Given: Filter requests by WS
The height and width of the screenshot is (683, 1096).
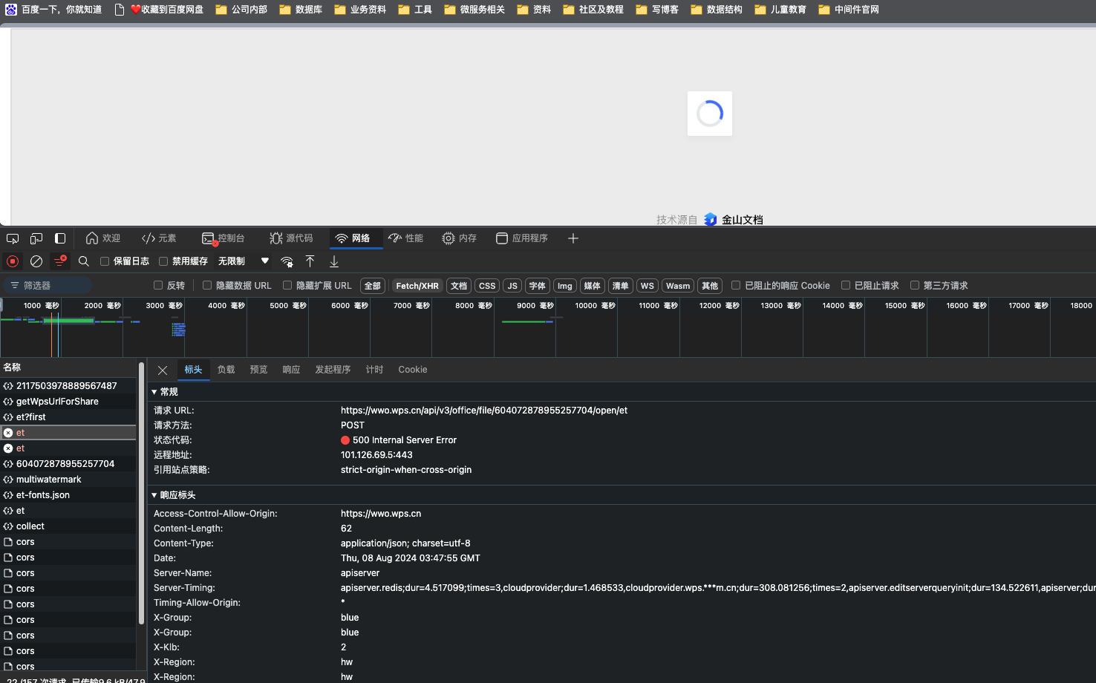Looking at the screenshot, I should [648, 286].
